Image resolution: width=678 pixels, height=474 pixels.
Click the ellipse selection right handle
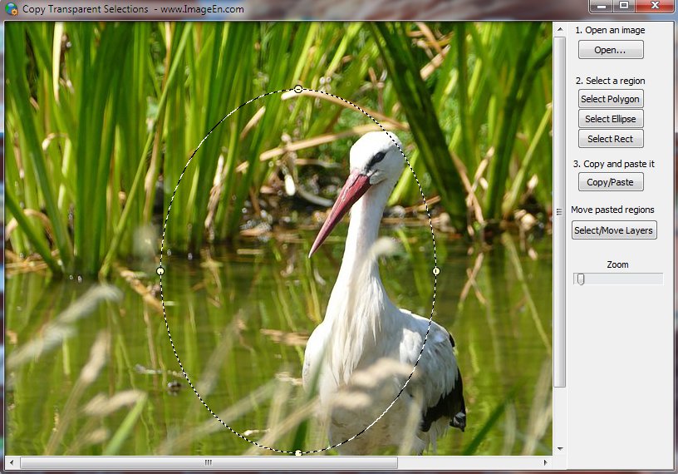click(436, 271)
